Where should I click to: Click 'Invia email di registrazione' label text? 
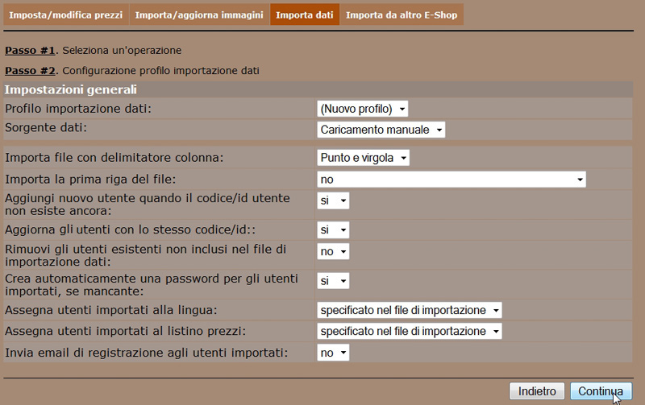(147, 353)
